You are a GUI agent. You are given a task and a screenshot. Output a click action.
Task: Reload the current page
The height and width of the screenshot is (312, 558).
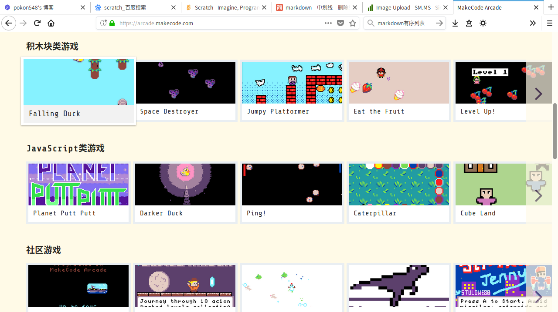click(x=37, y=23)
